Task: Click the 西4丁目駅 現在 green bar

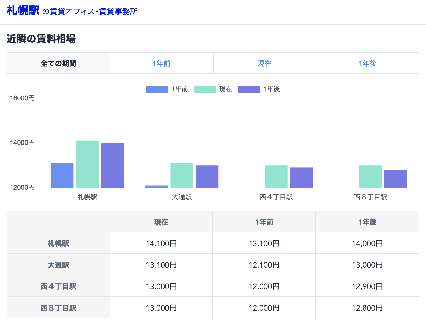Action: [276, 177]
